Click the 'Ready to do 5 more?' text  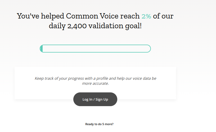point(99,124)
